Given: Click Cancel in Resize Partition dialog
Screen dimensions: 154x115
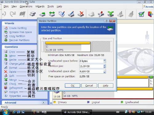Looking at the screenshot, I should click(x=89, y=86).
